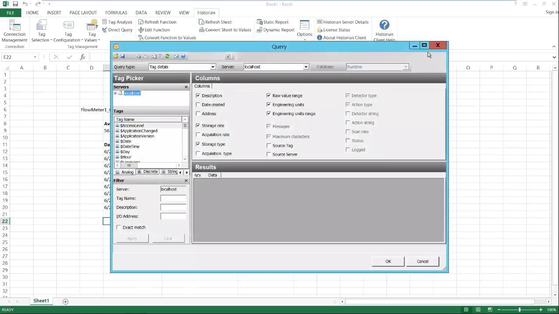559x314 pixels.
Task: Open the Server dropdown in Query dialog
Action: [x=306, y=67]
